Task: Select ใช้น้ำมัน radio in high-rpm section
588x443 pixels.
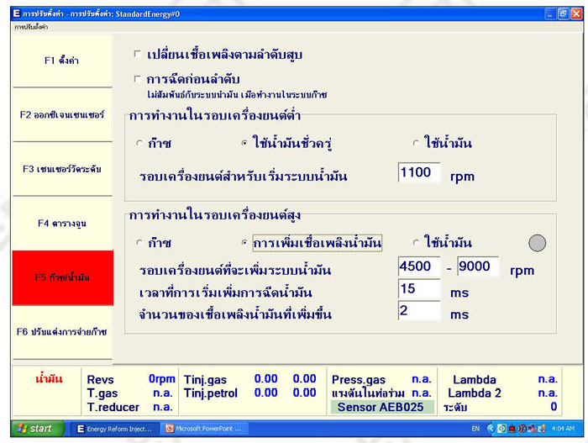Action: [x=416, y=243]
